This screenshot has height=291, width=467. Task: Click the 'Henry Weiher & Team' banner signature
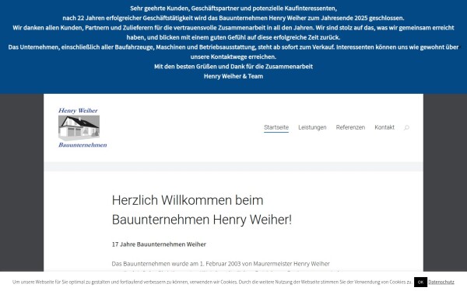pyautogui.click(x=233, y=76)
